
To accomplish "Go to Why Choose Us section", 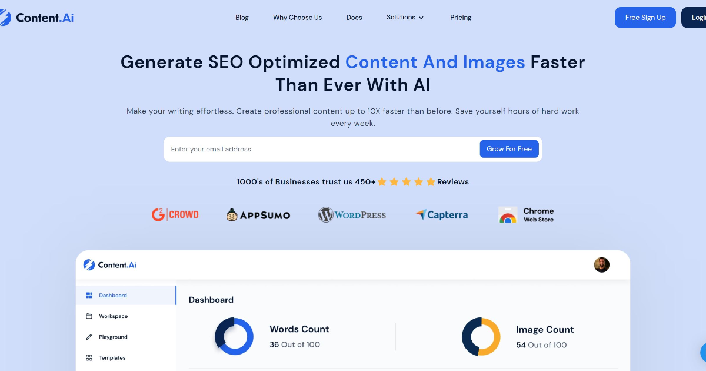I will pyautogui.click(x=297, y=18).
